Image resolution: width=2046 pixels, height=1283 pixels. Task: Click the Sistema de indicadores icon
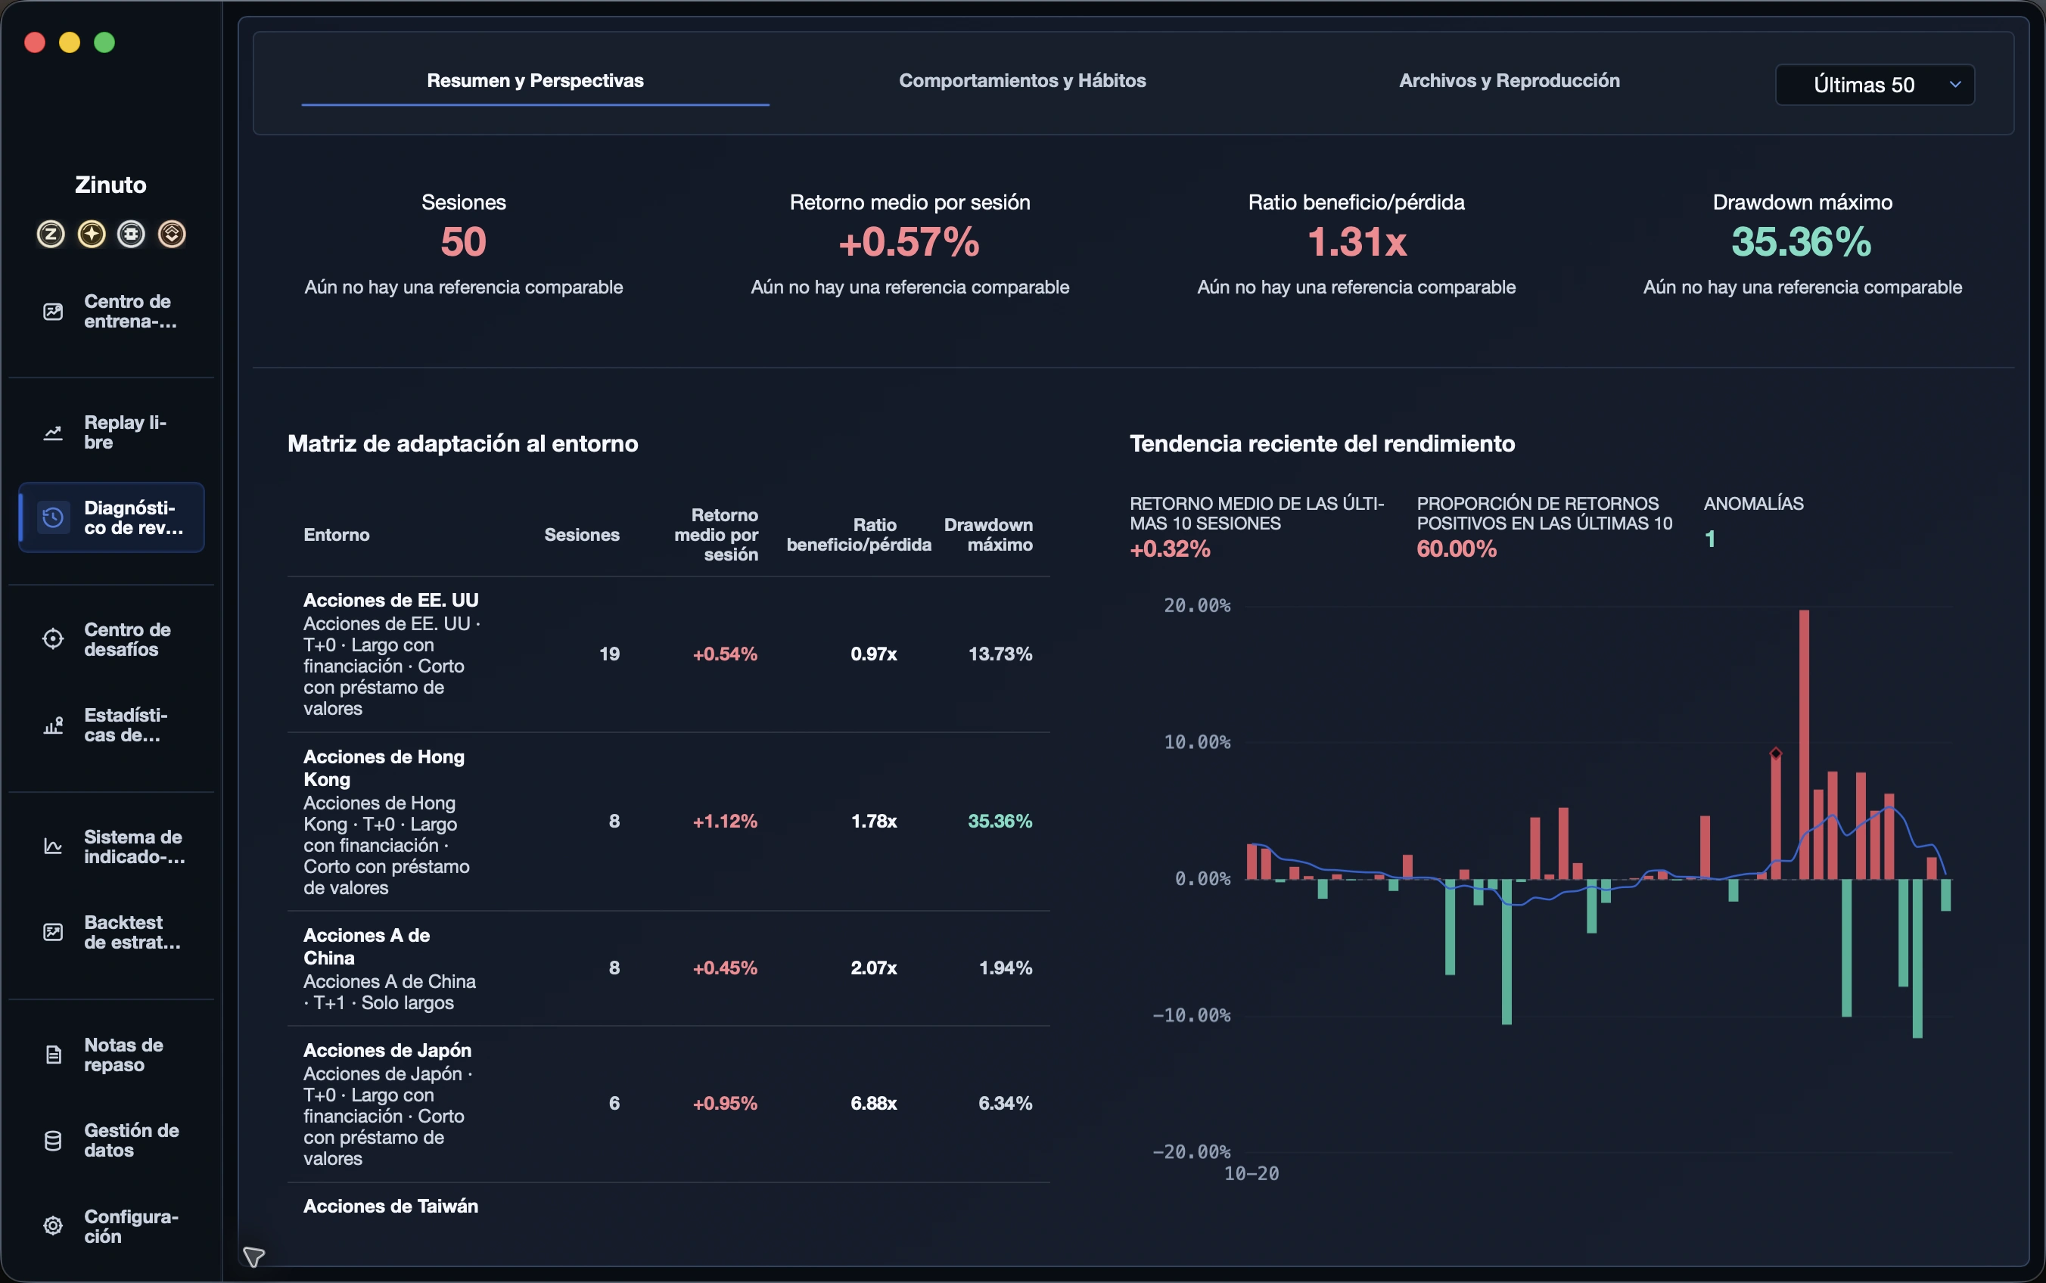coord(53,847)
